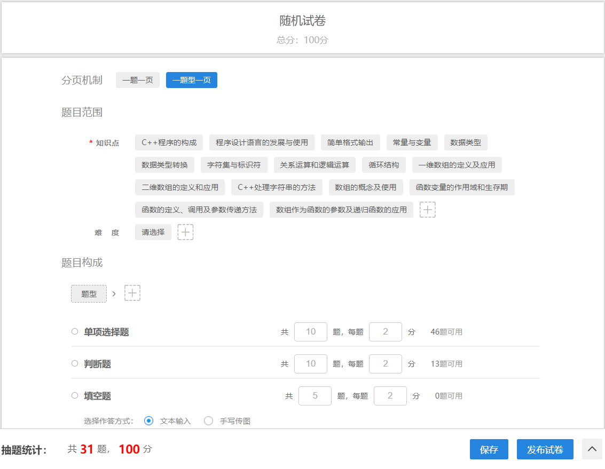Choose 文本输入 answer method
The height and width of the screenshot is (469, 605).
click(x=148, y=421)
